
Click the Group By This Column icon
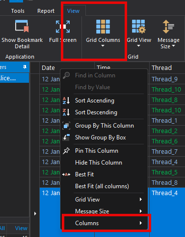[x=66, y=126]
